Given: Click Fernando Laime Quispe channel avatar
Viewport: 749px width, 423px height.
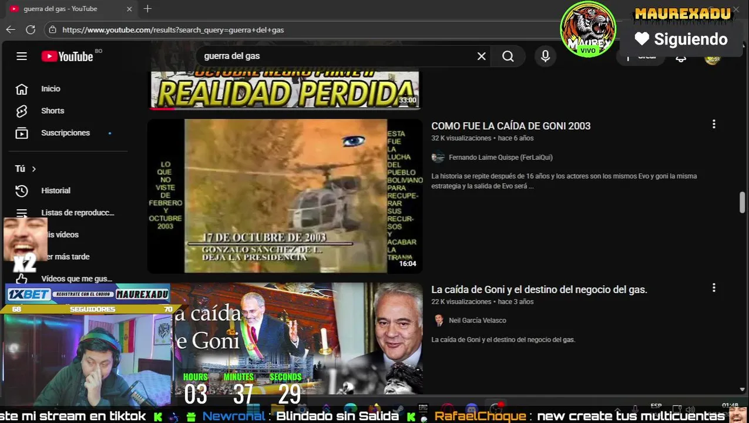Looking at the screenshot, I should click(x=438, y=157).
